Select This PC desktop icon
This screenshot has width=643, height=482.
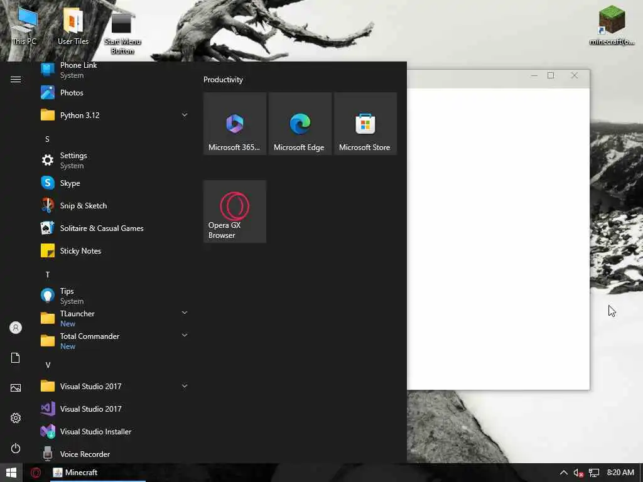coord(24,26)
